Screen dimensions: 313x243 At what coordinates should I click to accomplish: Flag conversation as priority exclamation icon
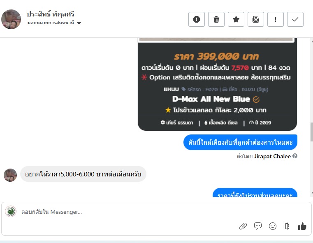click(276, 19)
